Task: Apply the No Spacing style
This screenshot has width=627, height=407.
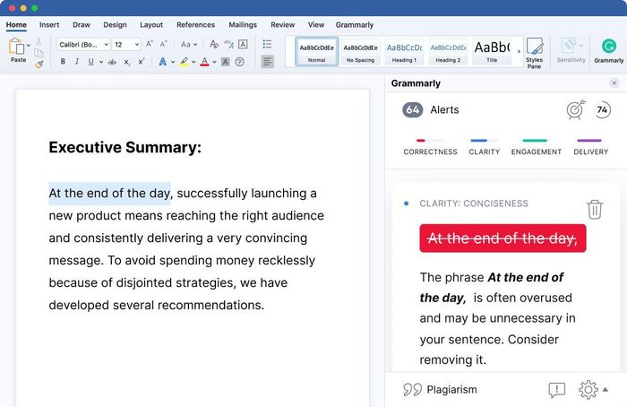Action: point(360,51)
